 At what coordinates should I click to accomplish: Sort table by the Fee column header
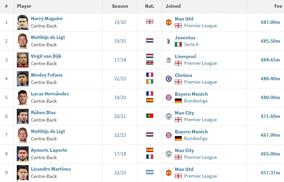(278, 6)
